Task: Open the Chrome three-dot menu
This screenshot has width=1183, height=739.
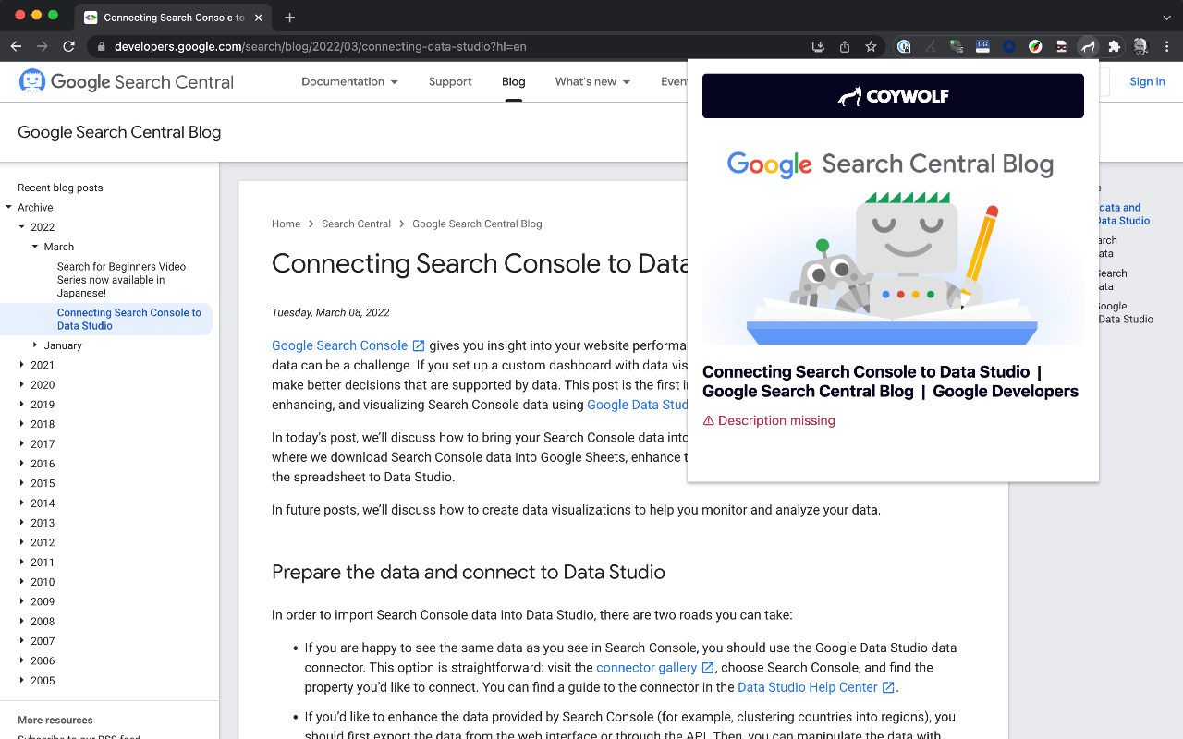Action: (x=1167, y=46)
